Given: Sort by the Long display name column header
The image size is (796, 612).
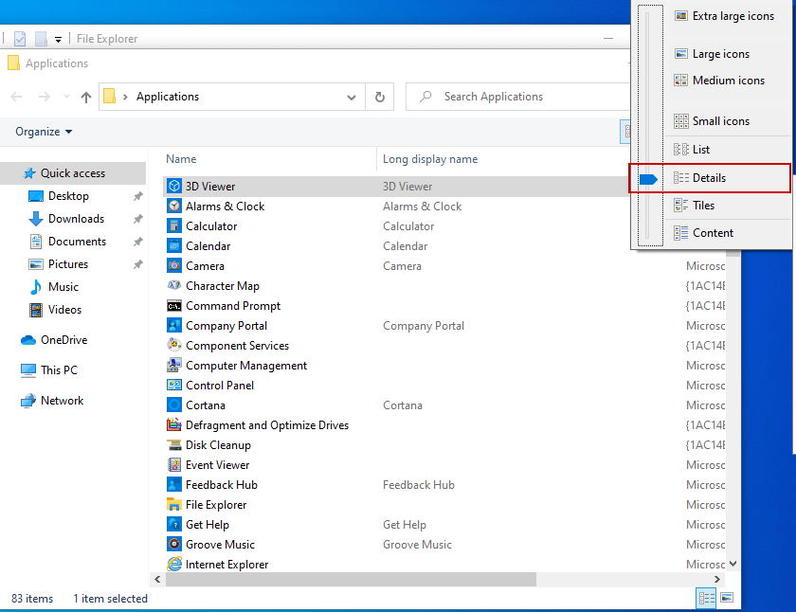Looking at the screenshot, I should pos(430,159).
